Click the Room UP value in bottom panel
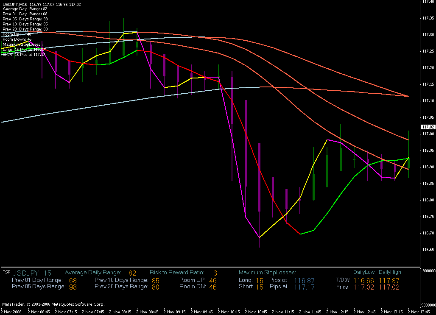Image resolution: width=436 pixels, height=315 pixels. pyautogui.click(x=213, y=280)
